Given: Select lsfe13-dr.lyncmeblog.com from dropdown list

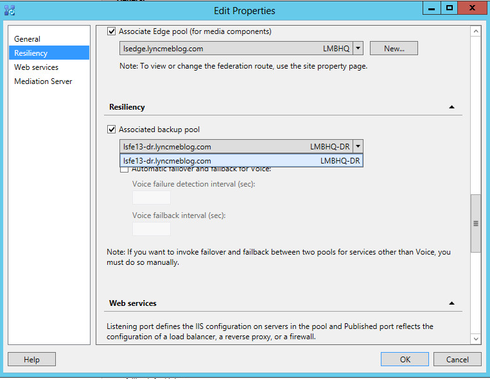Looking at the screenshot, I should click(x=241, y=161).
